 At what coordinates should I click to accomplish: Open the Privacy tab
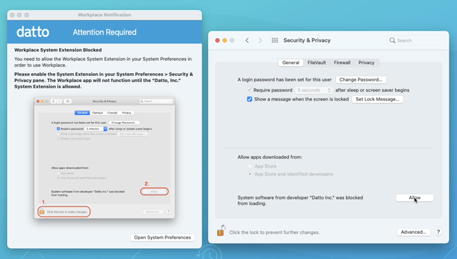point(366,63)
